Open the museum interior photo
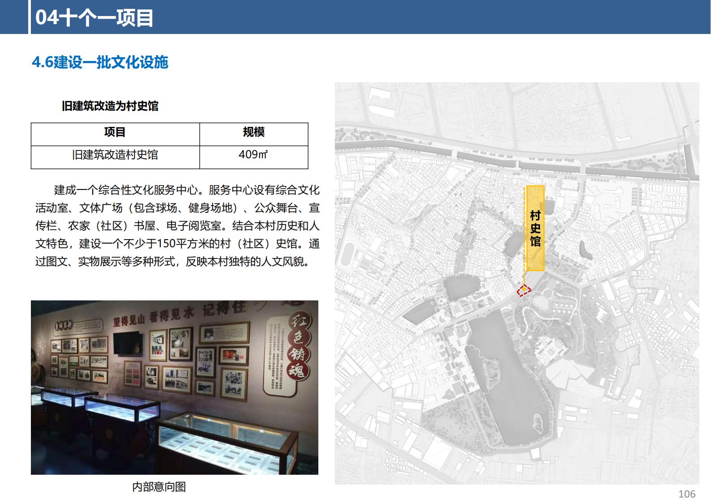The width and height of the screenshot is (711, 502). (x=175, y=387)
